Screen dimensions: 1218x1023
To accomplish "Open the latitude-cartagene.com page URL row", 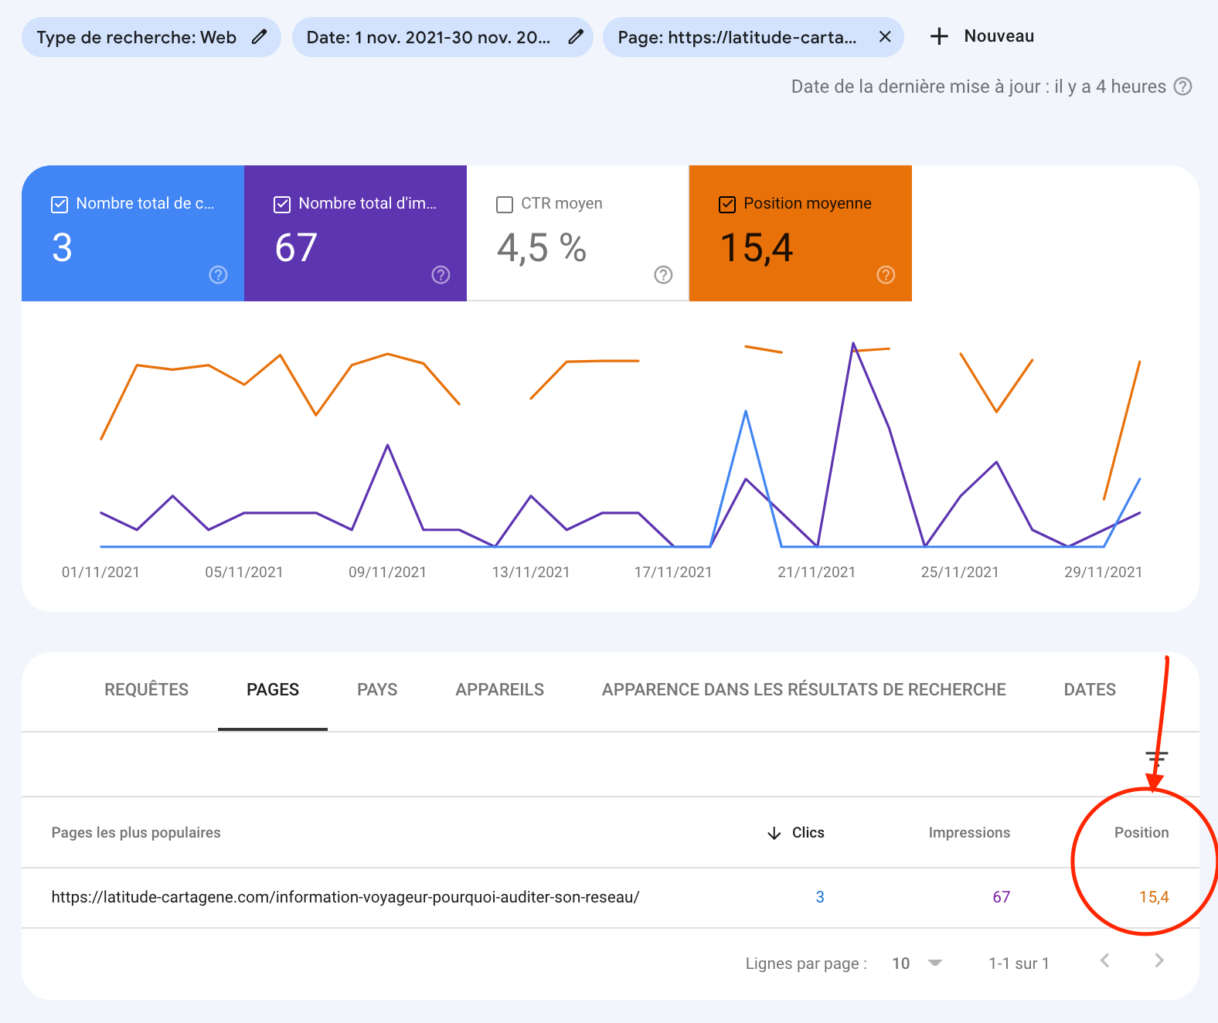I will pyautogui.click(x=345, y=897).
